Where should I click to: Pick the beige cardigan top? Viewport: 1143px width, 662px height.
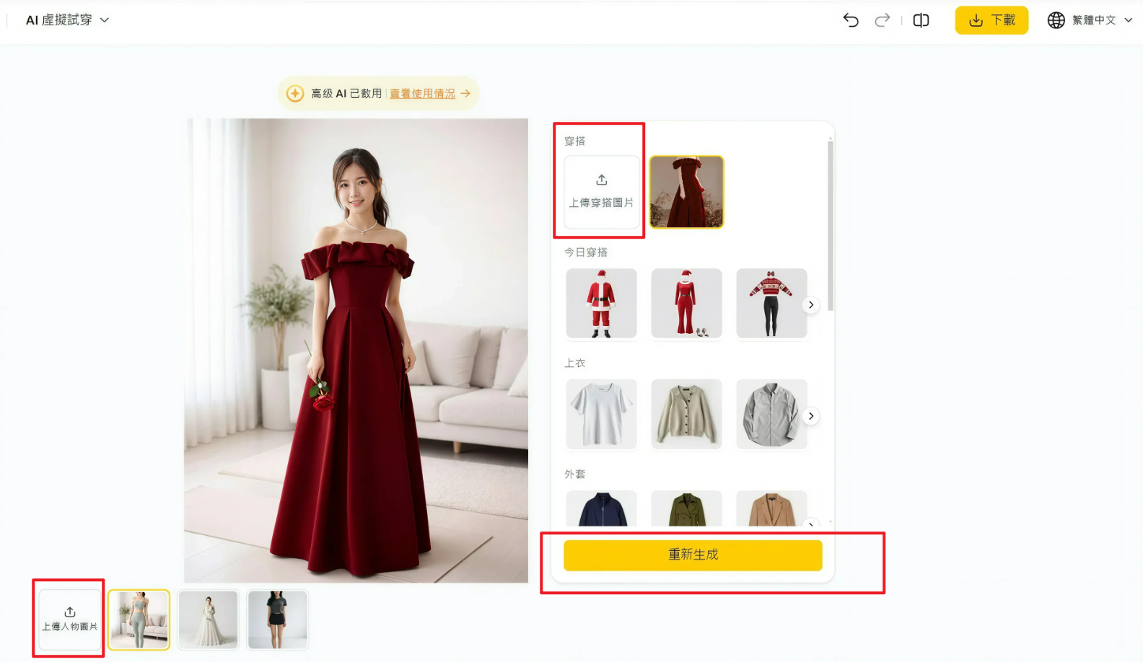(x=686, y=414)
